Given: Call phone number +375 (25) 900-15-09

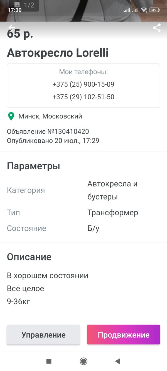Looking at the screenshot, I should point(83,84).
